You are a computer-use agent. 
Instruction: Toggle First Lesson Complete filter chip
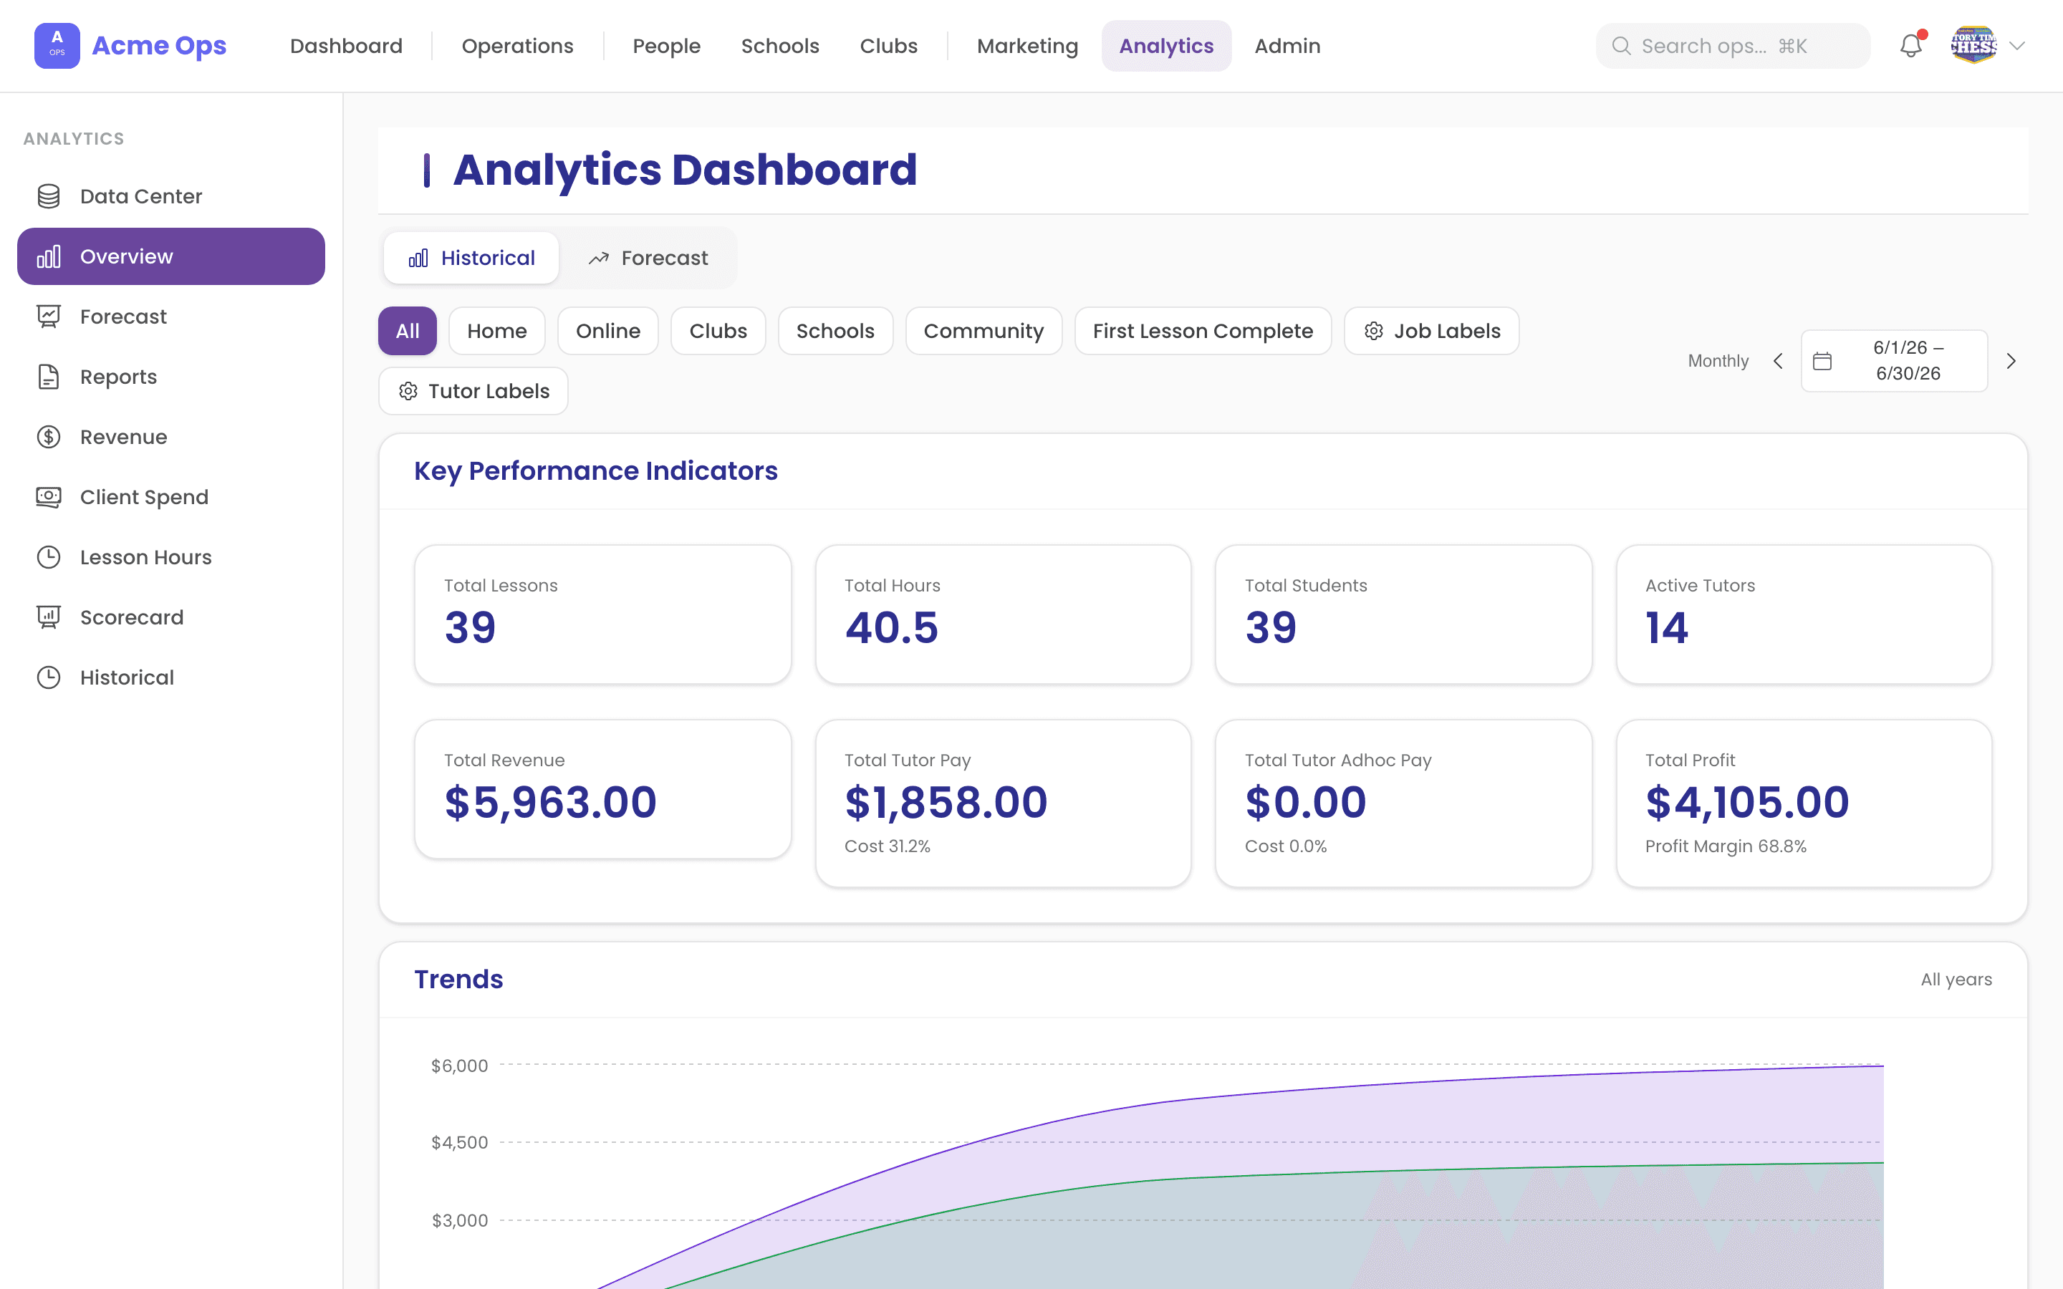pos(1203,331)
